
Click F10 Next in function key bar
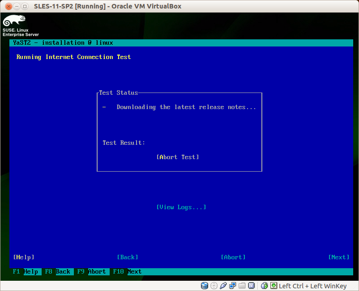tap(127, 272)
